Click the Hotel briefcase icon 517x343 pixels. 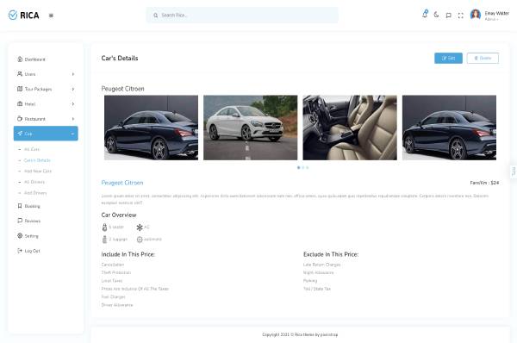tap(20, 103)
